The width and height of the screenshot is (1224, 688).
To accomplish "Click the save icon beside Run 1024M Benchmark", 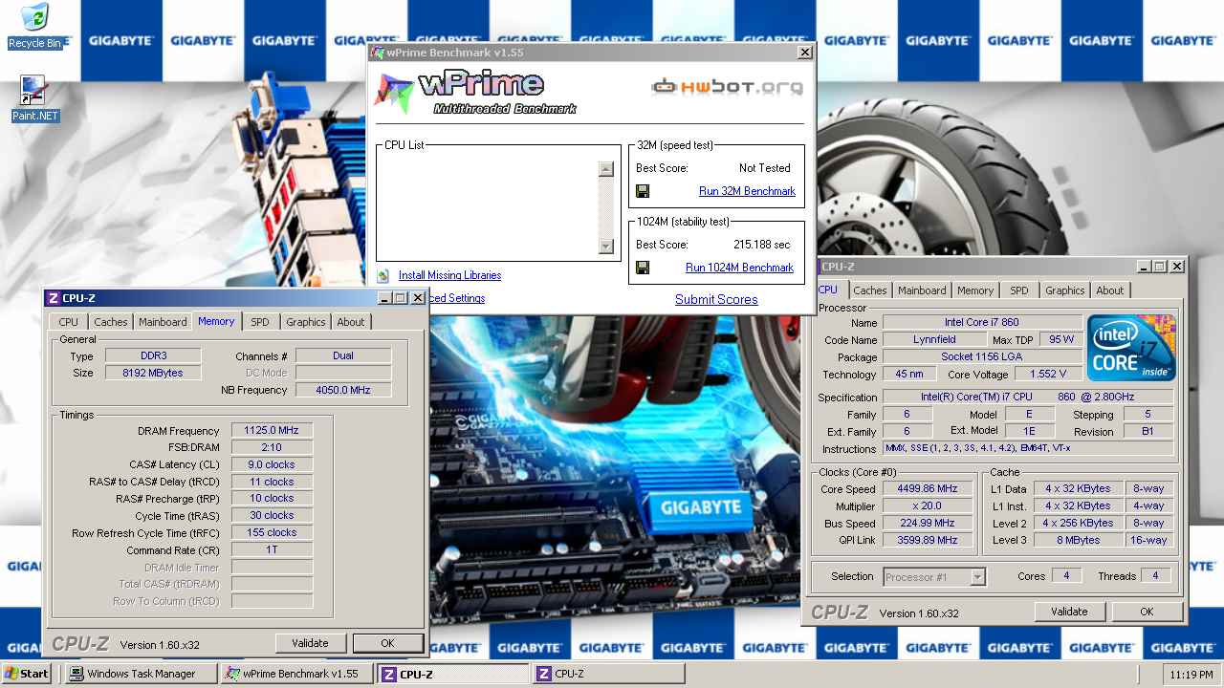I will click(x=643, y=268).
